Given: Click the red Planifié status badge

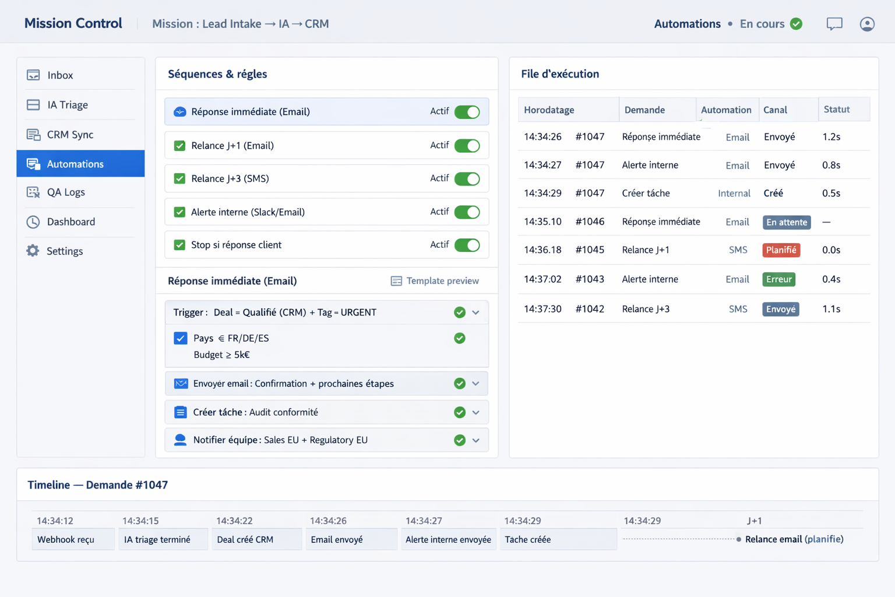Looking at the screenshot, I should pos(781,250).
